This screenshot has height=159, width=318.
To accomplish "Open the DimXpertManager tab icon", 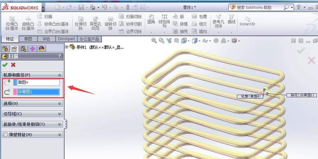I will (33, 49).
